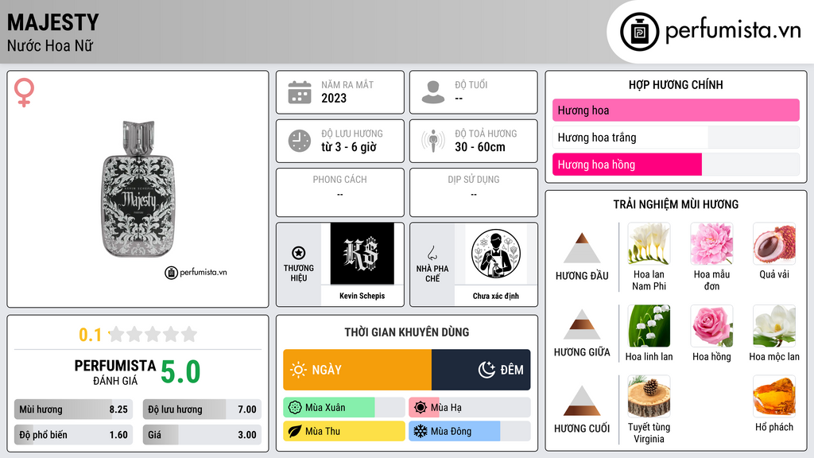Click the flower icon beside Mùa Xuân

[x=295, y=408]
